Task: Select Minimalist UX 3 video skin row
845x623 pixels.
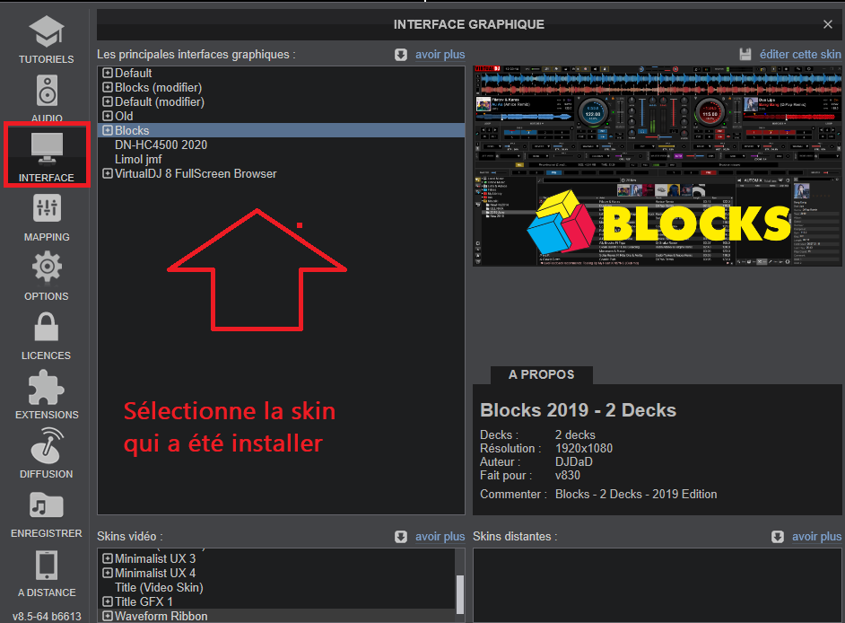Action: click(x=276, y=558)
